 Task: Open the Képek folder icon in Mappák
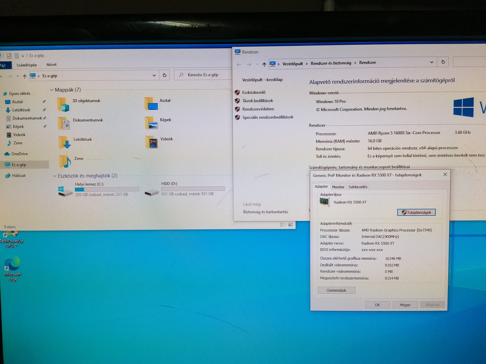point(151,123)
